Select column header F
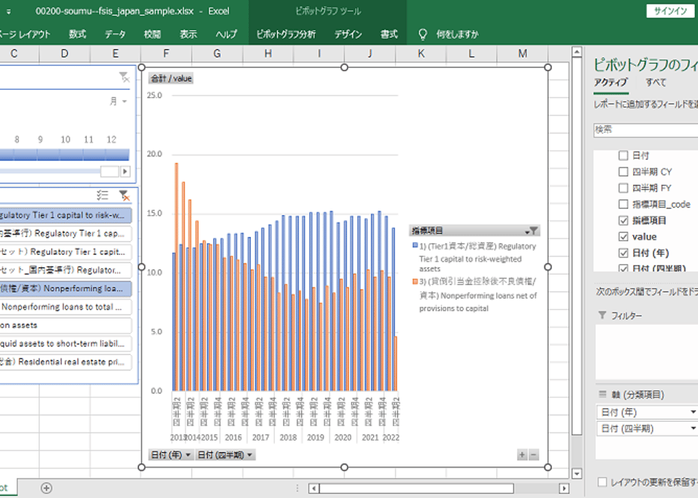This screenshot has width=698, height=498. point(166,54)
